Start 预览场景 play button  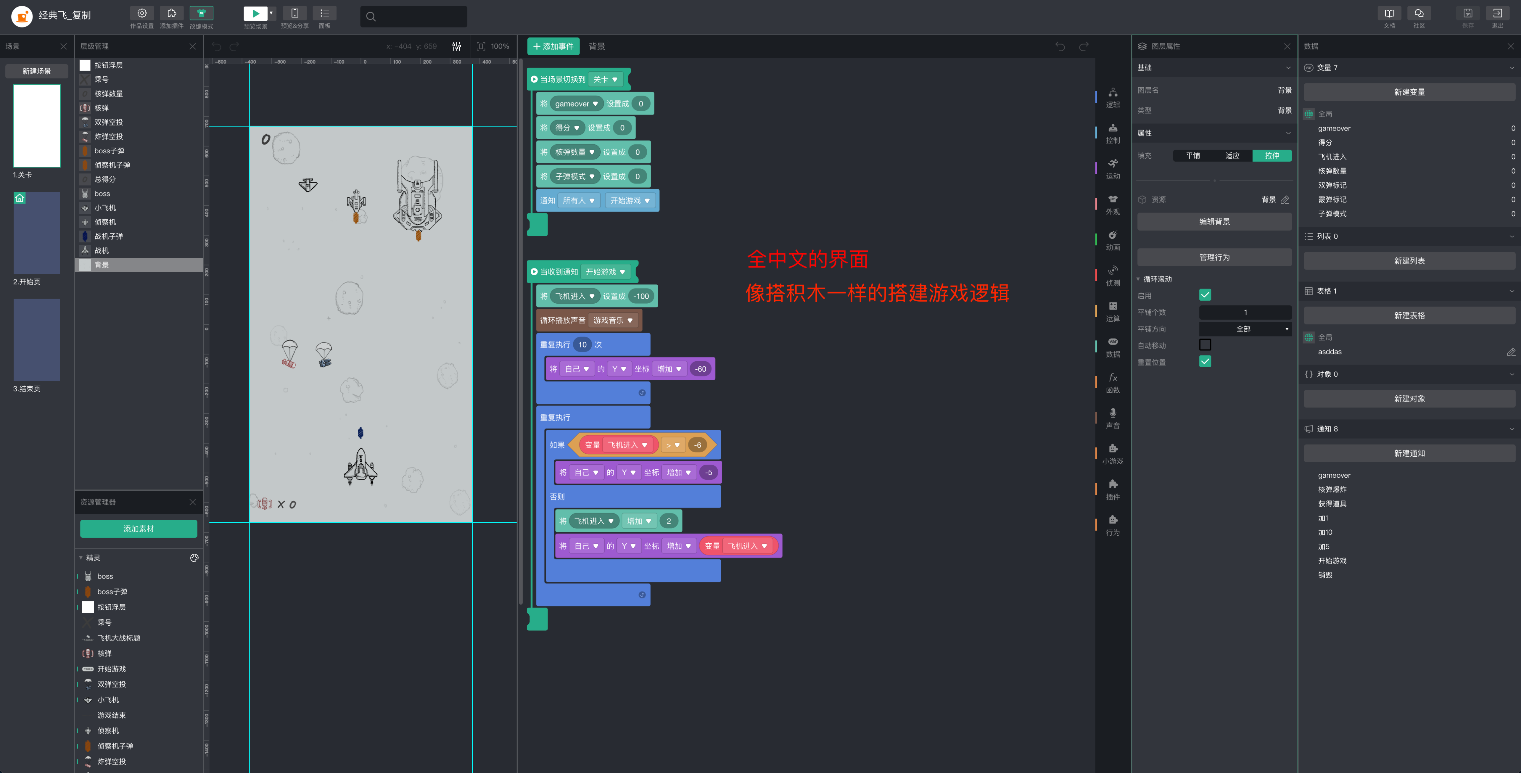click(x=255, y=14)
